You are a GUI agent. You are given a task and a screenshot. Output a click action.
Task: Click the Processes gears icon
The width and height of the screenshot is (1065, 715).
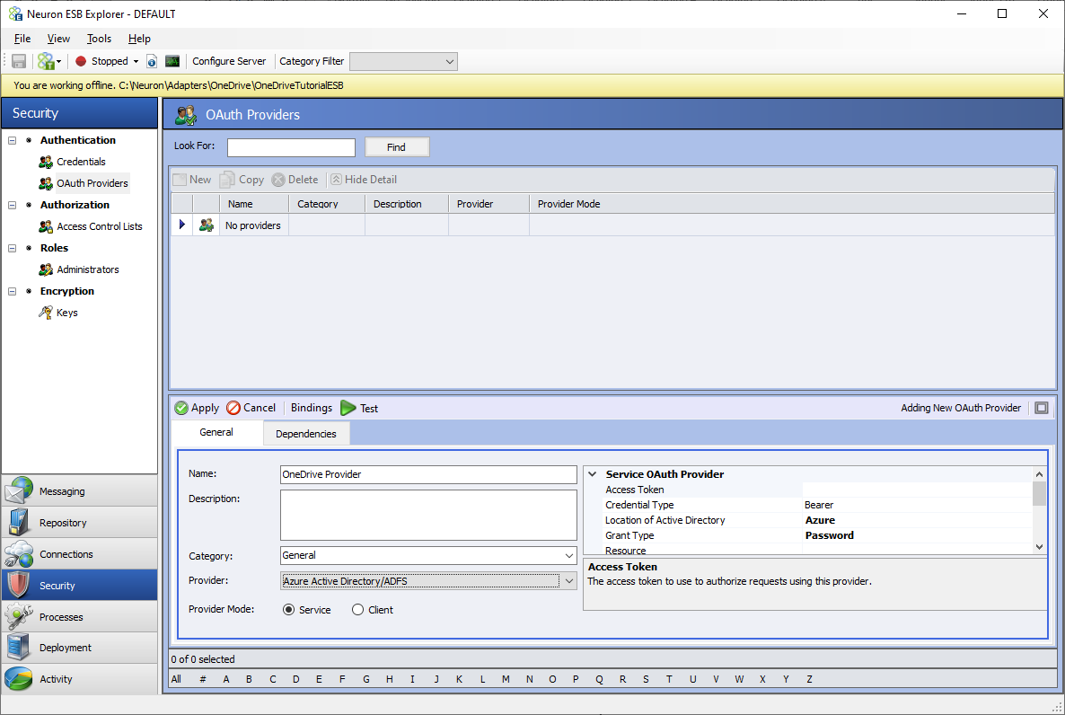coord(18,616)
